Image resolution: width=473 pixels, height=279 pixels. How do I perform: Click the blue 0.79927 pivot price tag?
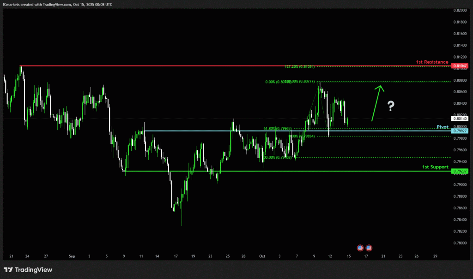pos(460,131)
